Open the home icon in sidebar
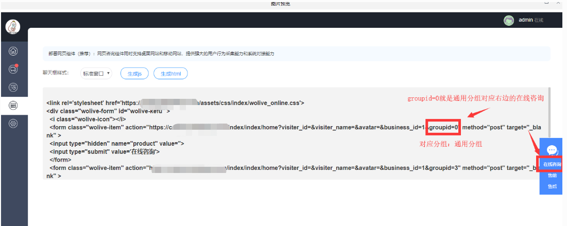This screenshot has height=226, width=567. point(13,51)
